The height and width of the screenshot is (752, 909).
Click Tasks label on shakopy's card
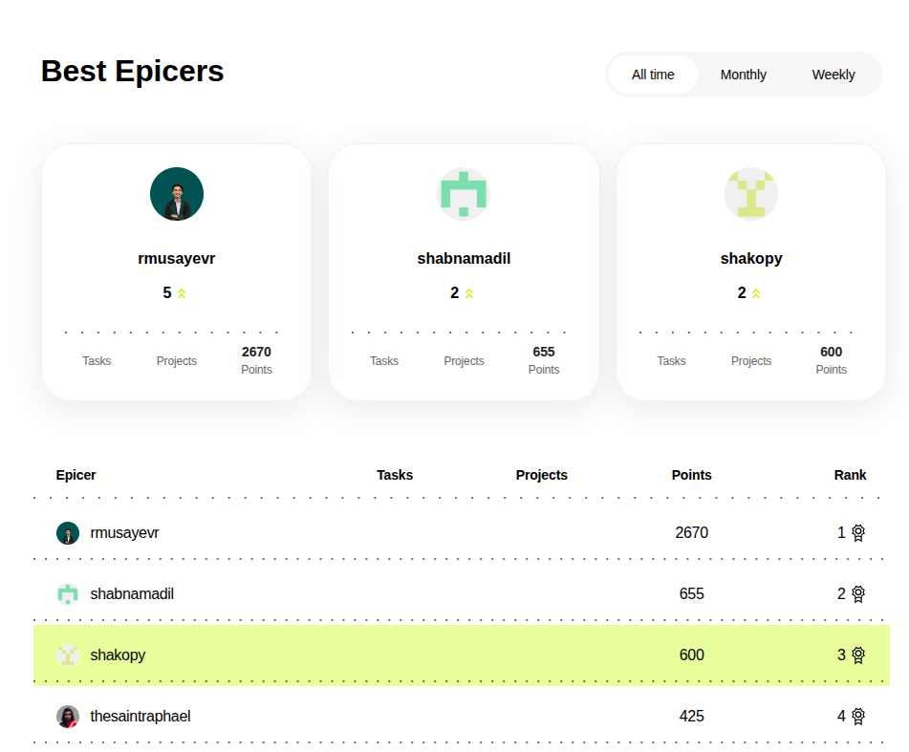[671, 361]
